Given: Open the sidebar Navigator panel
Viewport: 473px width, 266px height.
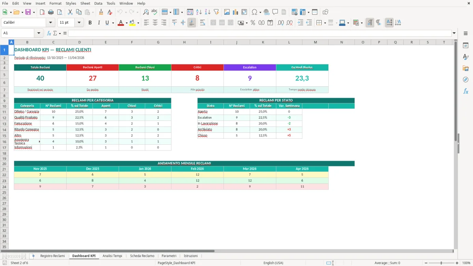Looking at the screenshot, I should [x=466, y=80].
